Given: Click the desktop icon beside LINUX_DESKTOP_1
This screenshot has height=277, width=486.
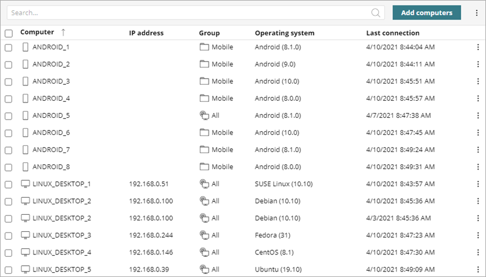Looking at the screenshot, I should [26, 184].
